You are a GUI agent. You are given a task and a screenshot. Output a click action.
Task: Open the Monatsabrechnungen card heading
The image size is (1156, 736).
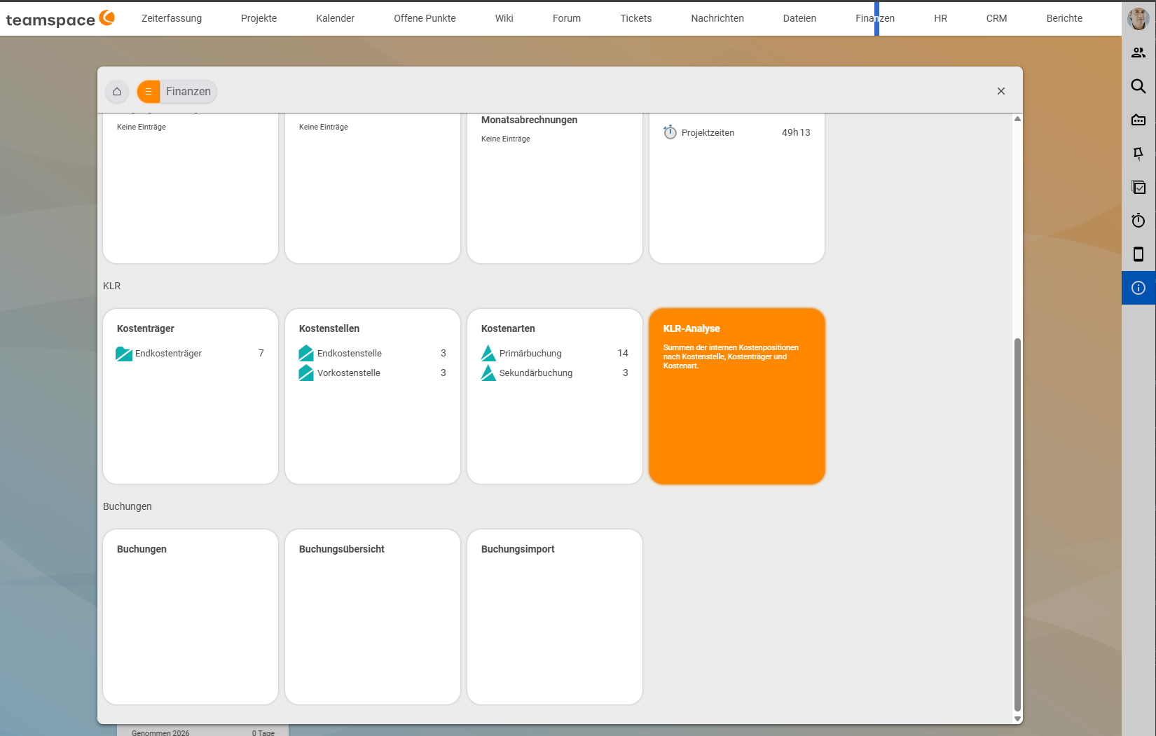[x=529, y=120]
